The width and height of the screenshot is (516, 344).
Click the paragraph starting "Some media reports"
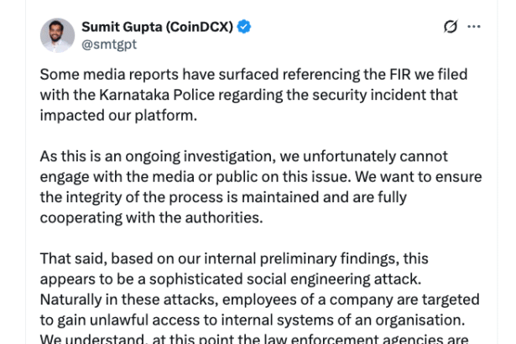(253, 95)
